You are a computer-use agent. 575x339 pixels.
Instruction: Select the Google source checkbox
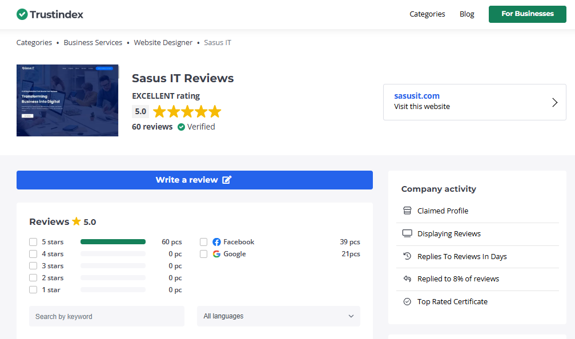pos(204,254)
